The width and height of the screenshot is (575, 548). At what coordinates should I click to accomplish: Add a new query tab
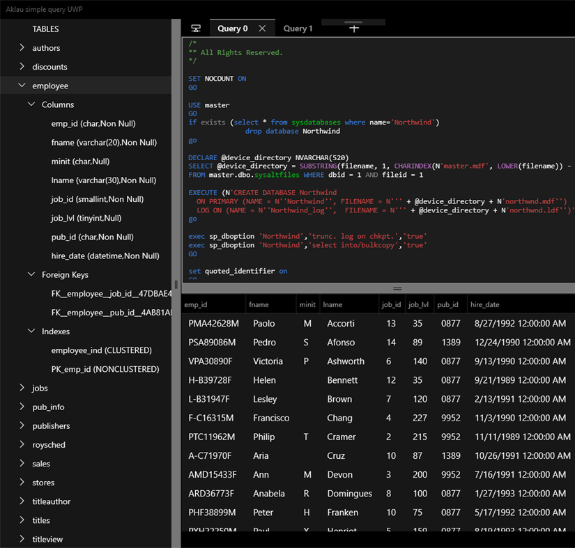354,29
